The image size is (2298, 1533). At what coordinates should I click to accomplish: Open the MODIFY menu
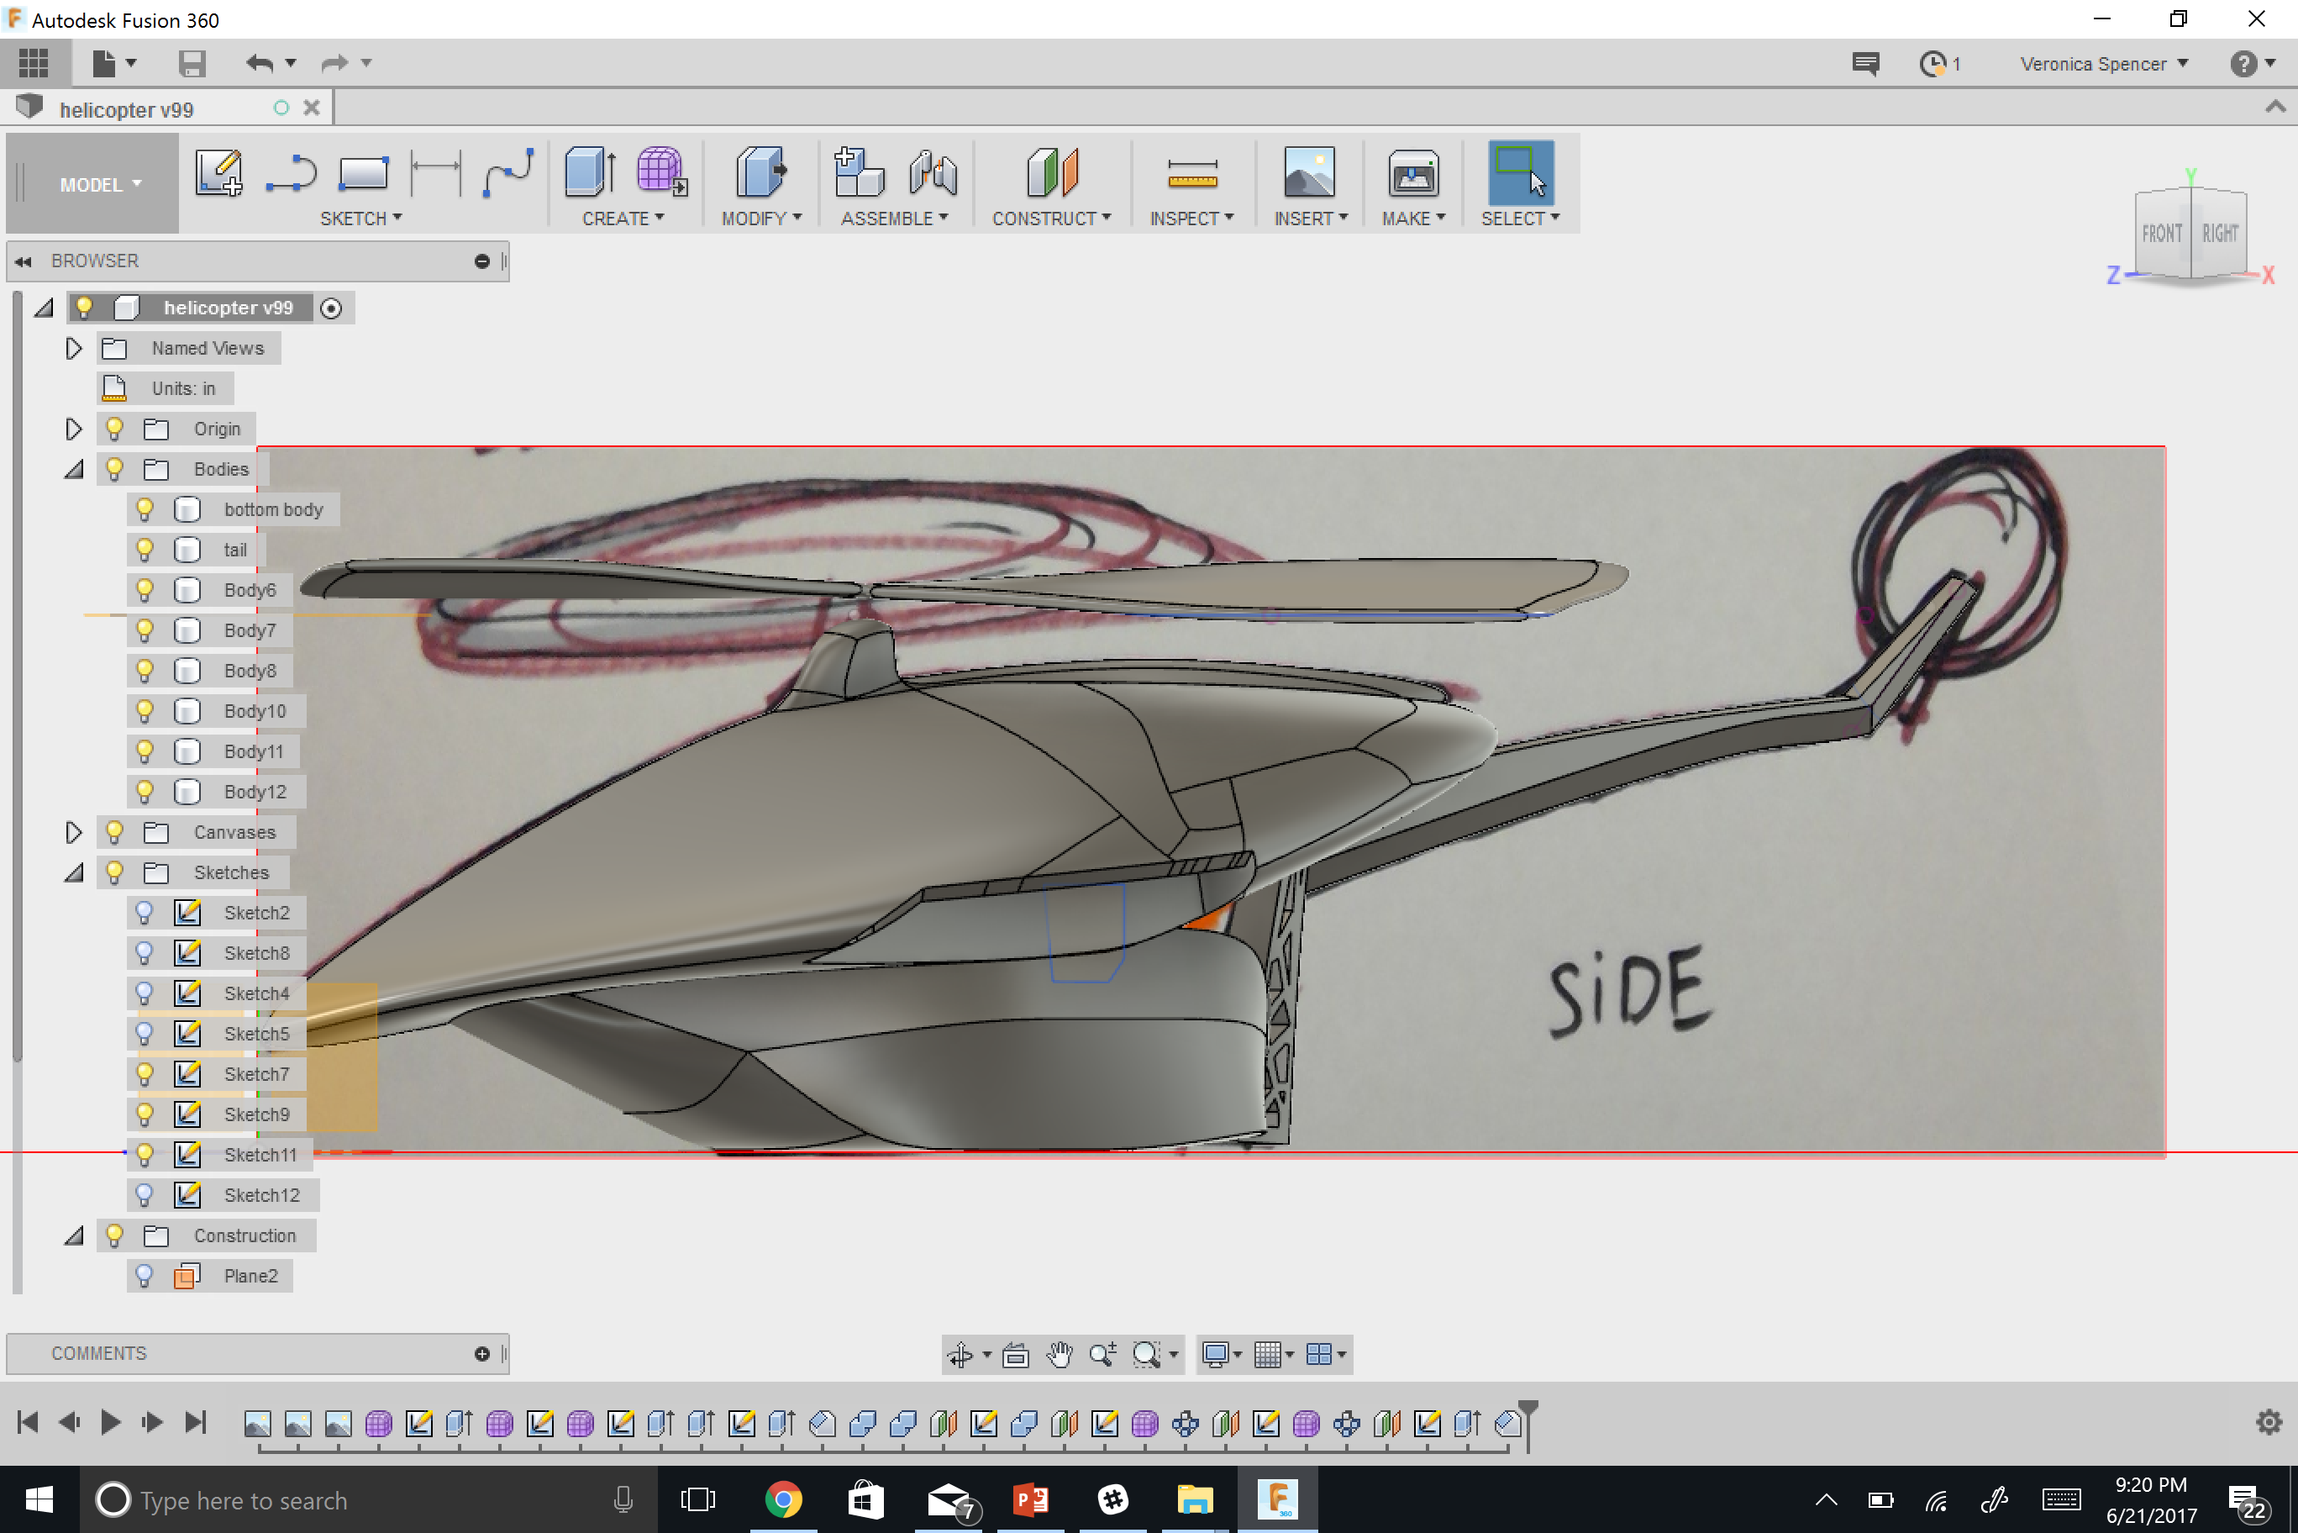pyautogui.click(x=761, y=218)
